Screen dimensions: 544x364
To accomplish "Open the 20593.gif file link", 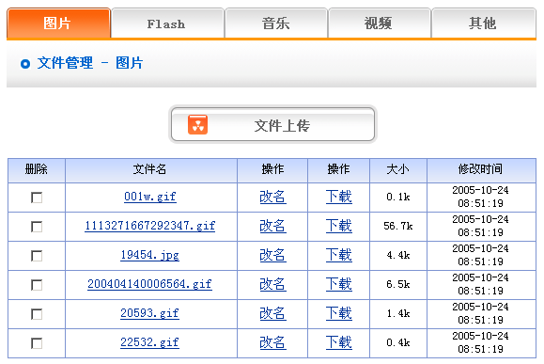I will coord(150,313).
